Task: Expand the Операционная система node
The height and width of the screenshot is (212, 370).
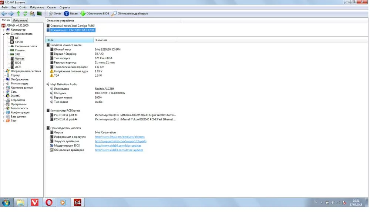Action: (4, 71)
